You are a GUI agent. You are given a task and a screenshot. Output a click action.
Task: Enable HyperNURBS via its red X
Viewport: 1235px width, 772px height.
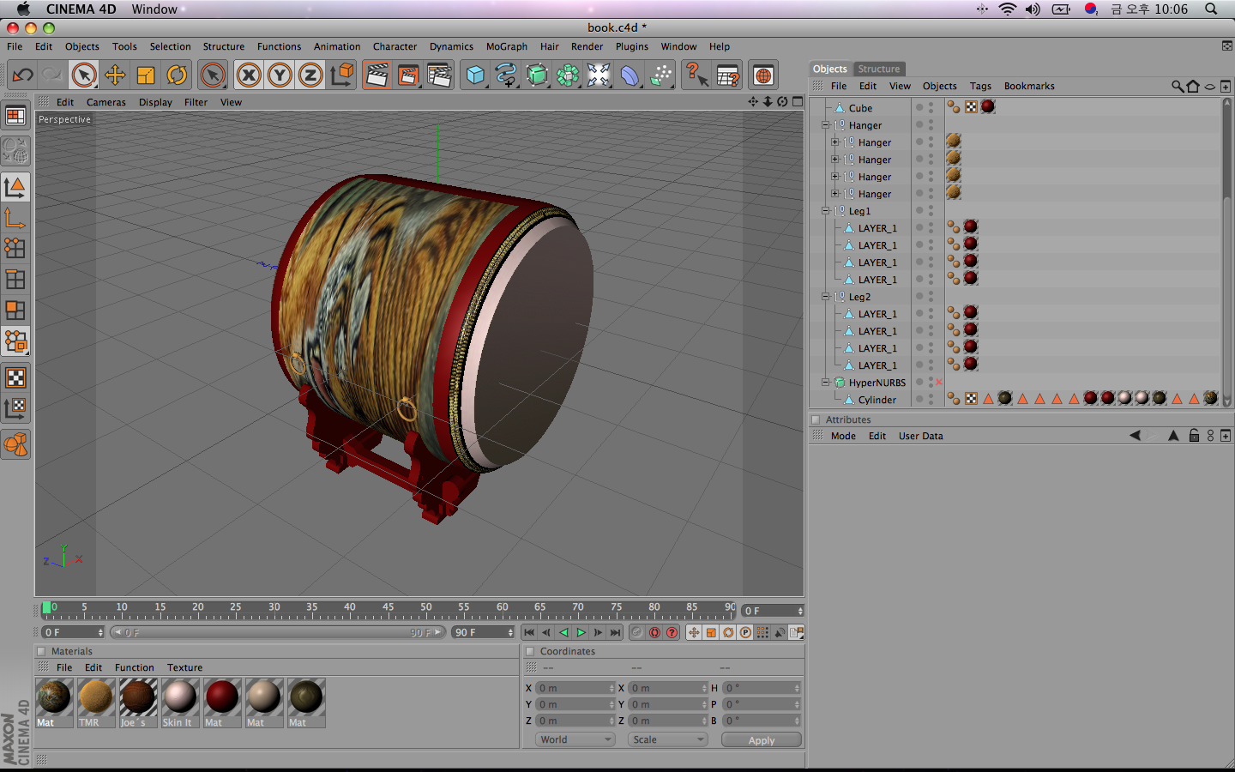pyautogui.click(x=939, y=383)
